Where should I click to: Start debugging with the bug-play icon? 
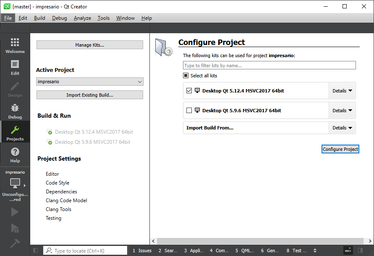[x=15, y=228]
